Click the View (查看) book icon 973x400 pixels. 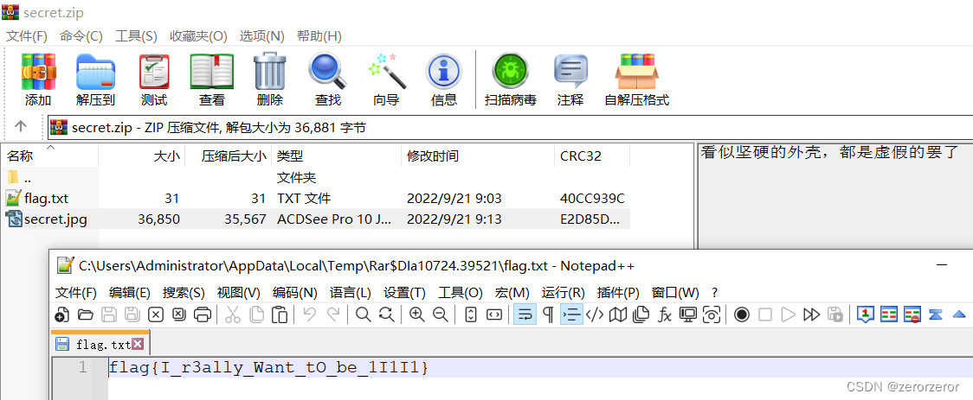pyautogui.click(x=211, y=72)
